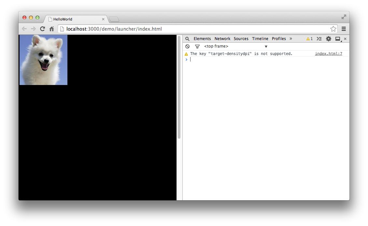Image resolution: width=368 pixels, height=226 pixels.
Task: Bookmark this page with the star
Action: 333,29
